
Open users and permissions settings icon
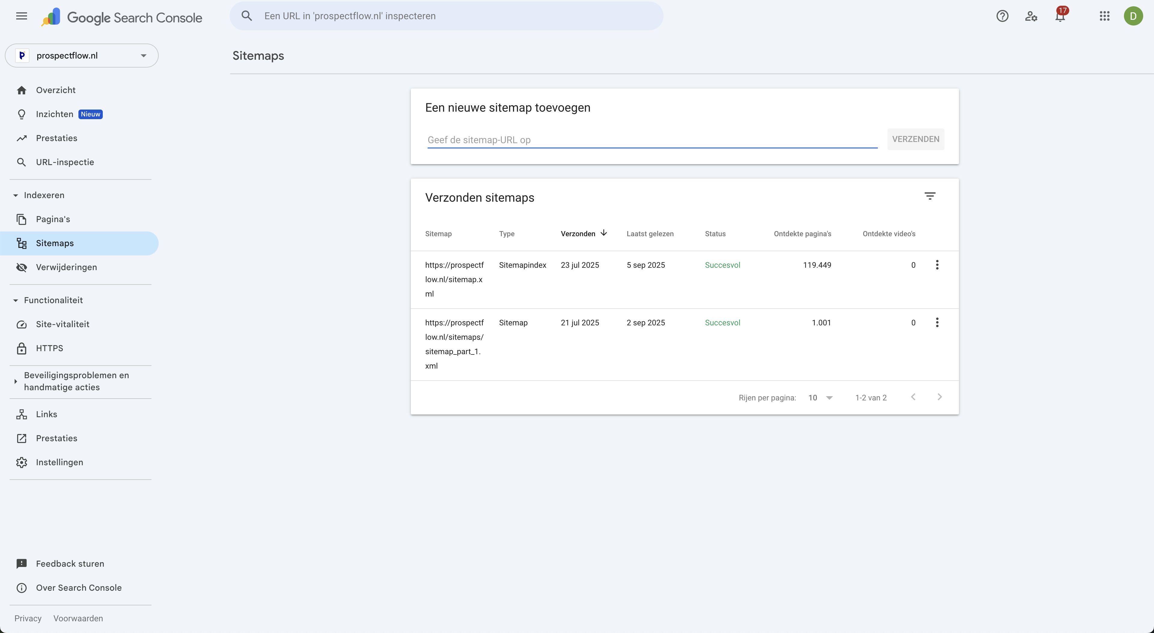[x=1031, y=17]
